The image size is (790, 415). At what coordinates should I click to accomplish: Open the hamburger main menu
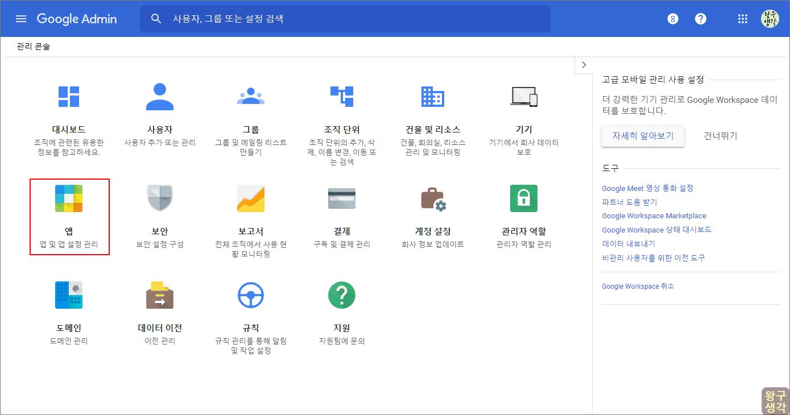coord(21,19)
